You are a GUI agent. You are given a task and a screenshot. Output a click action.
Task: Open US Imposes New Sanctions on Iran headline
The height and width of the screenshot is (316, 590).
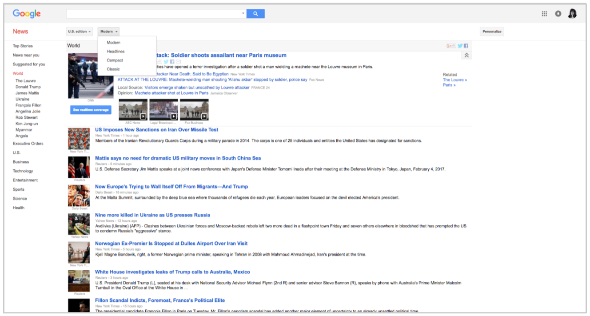click(156, 130)
